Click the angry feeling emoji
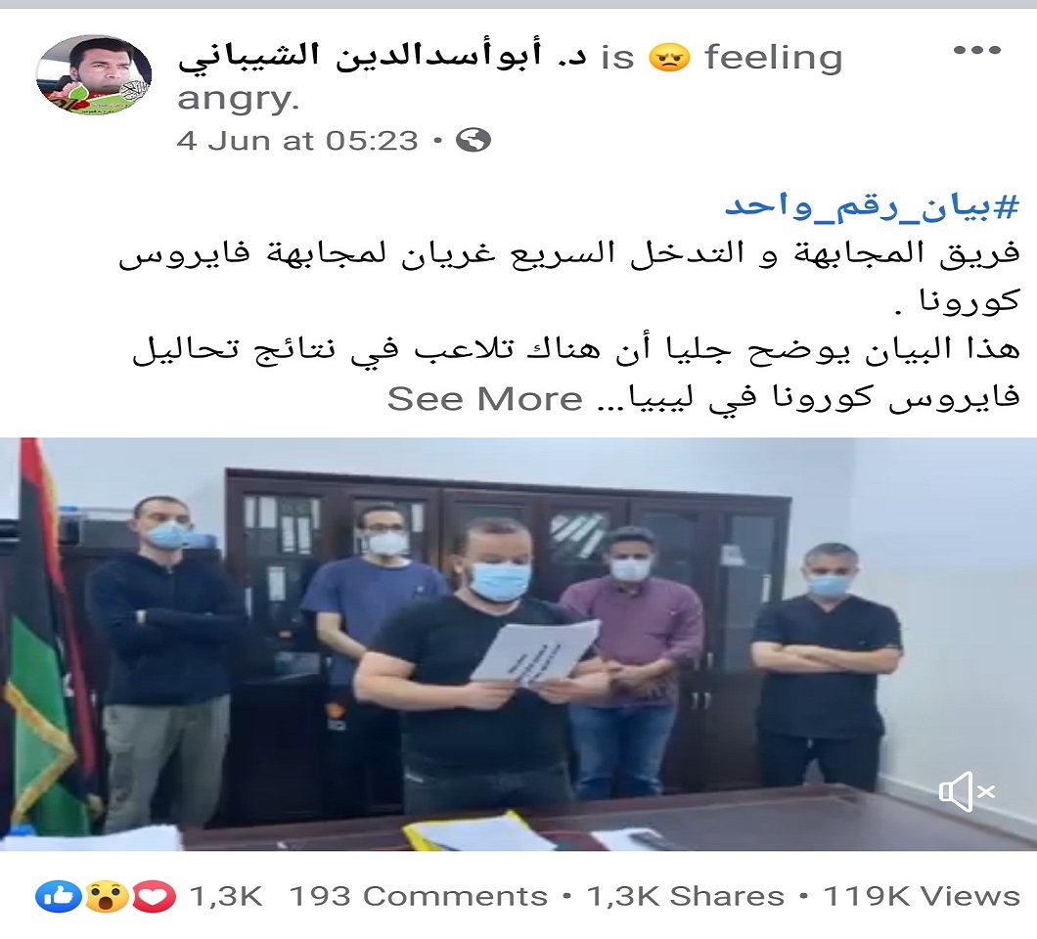Screen dimensions: 1037x939 point(669,57)
